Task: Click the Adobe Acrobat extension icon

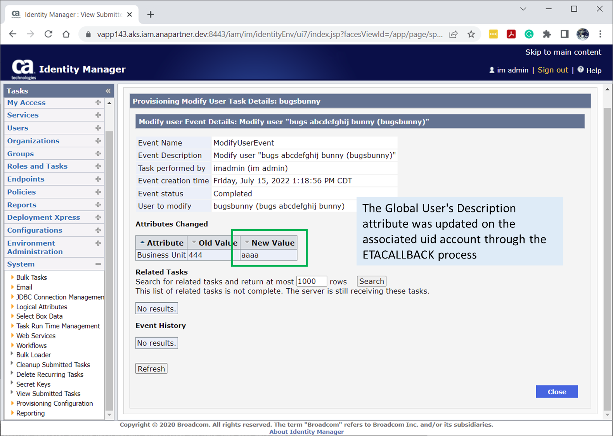Action: pos(511,34)
